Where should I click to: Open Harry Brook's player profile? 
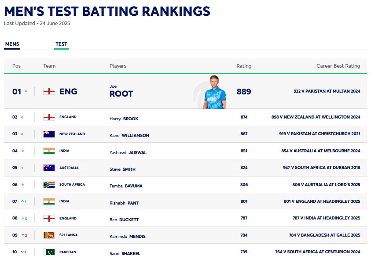click(x=124, y=119)
